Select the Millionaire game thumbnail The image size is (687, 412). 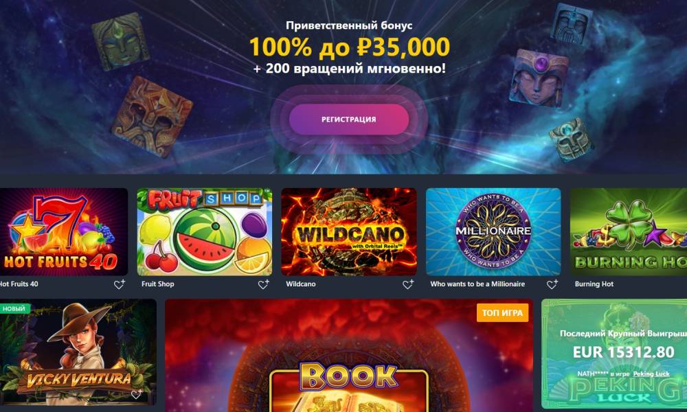[493, 232]
